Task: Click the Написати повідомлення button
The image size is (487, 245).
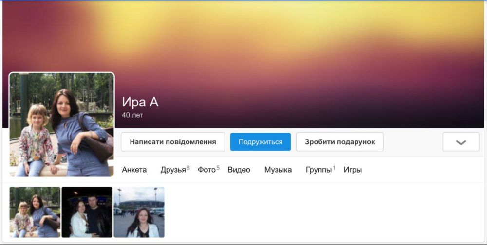Action: [173, 142]
